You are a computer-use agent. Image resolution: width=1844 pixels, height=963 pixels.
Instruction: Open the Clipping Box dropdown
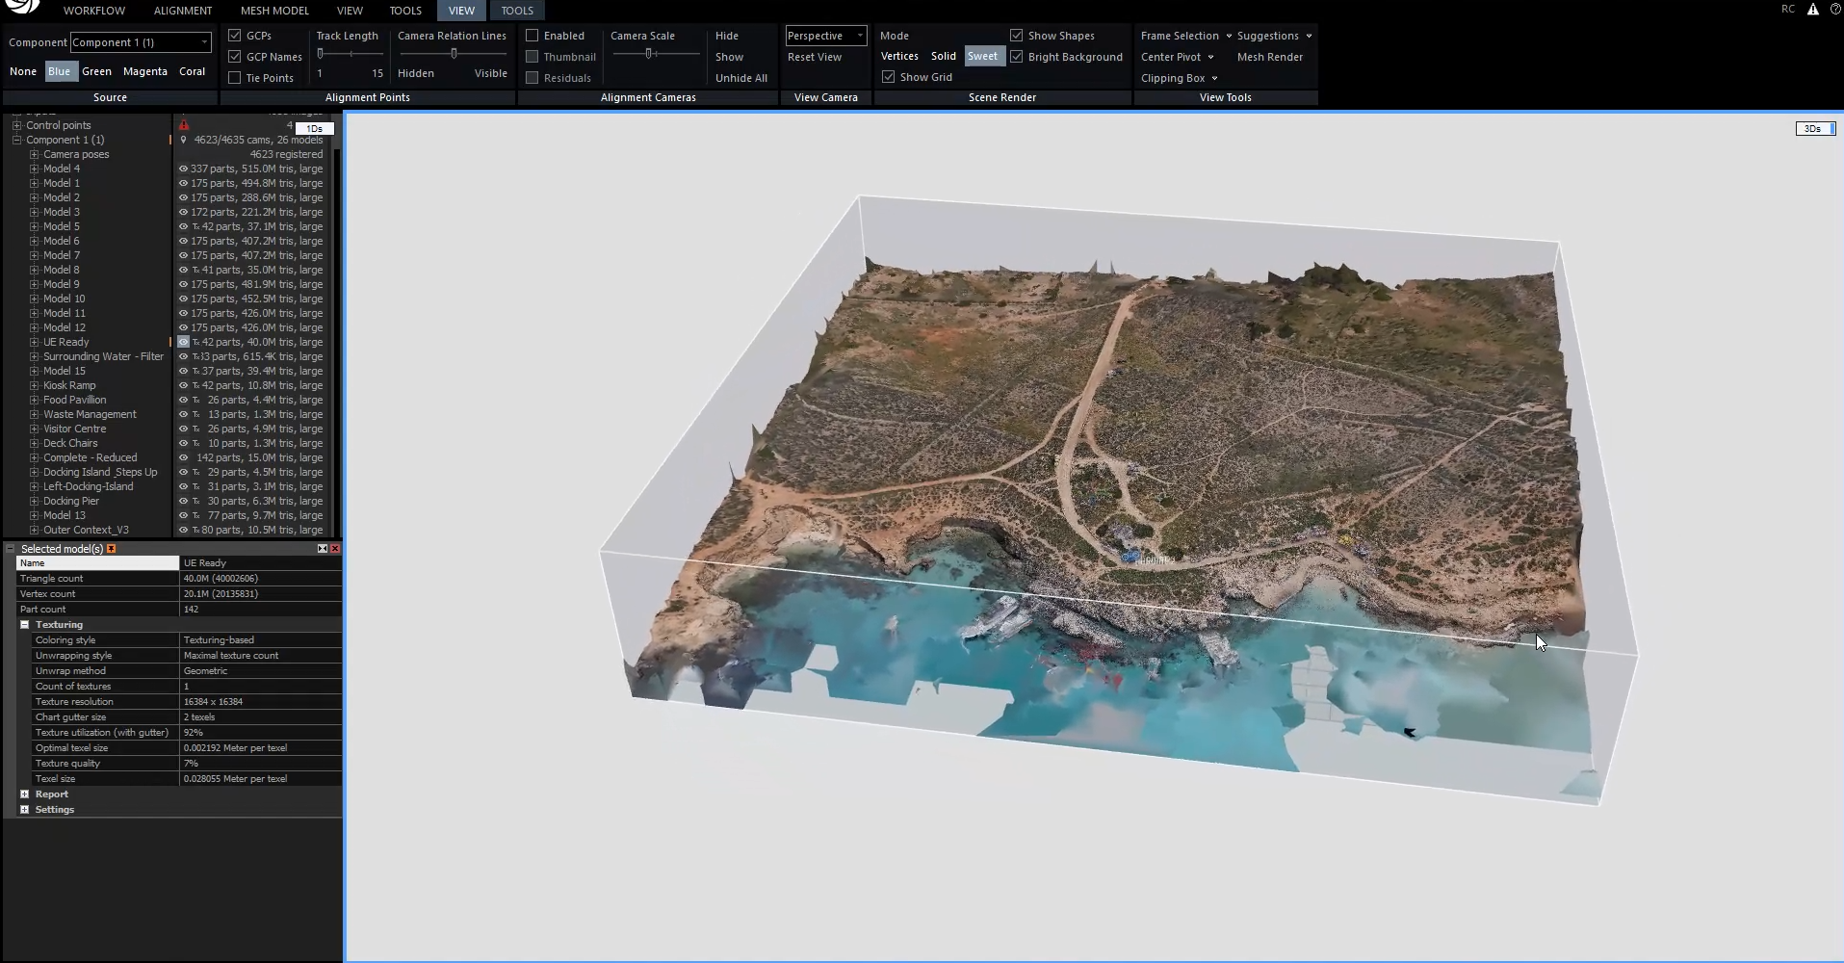[x=1180, y=78]
